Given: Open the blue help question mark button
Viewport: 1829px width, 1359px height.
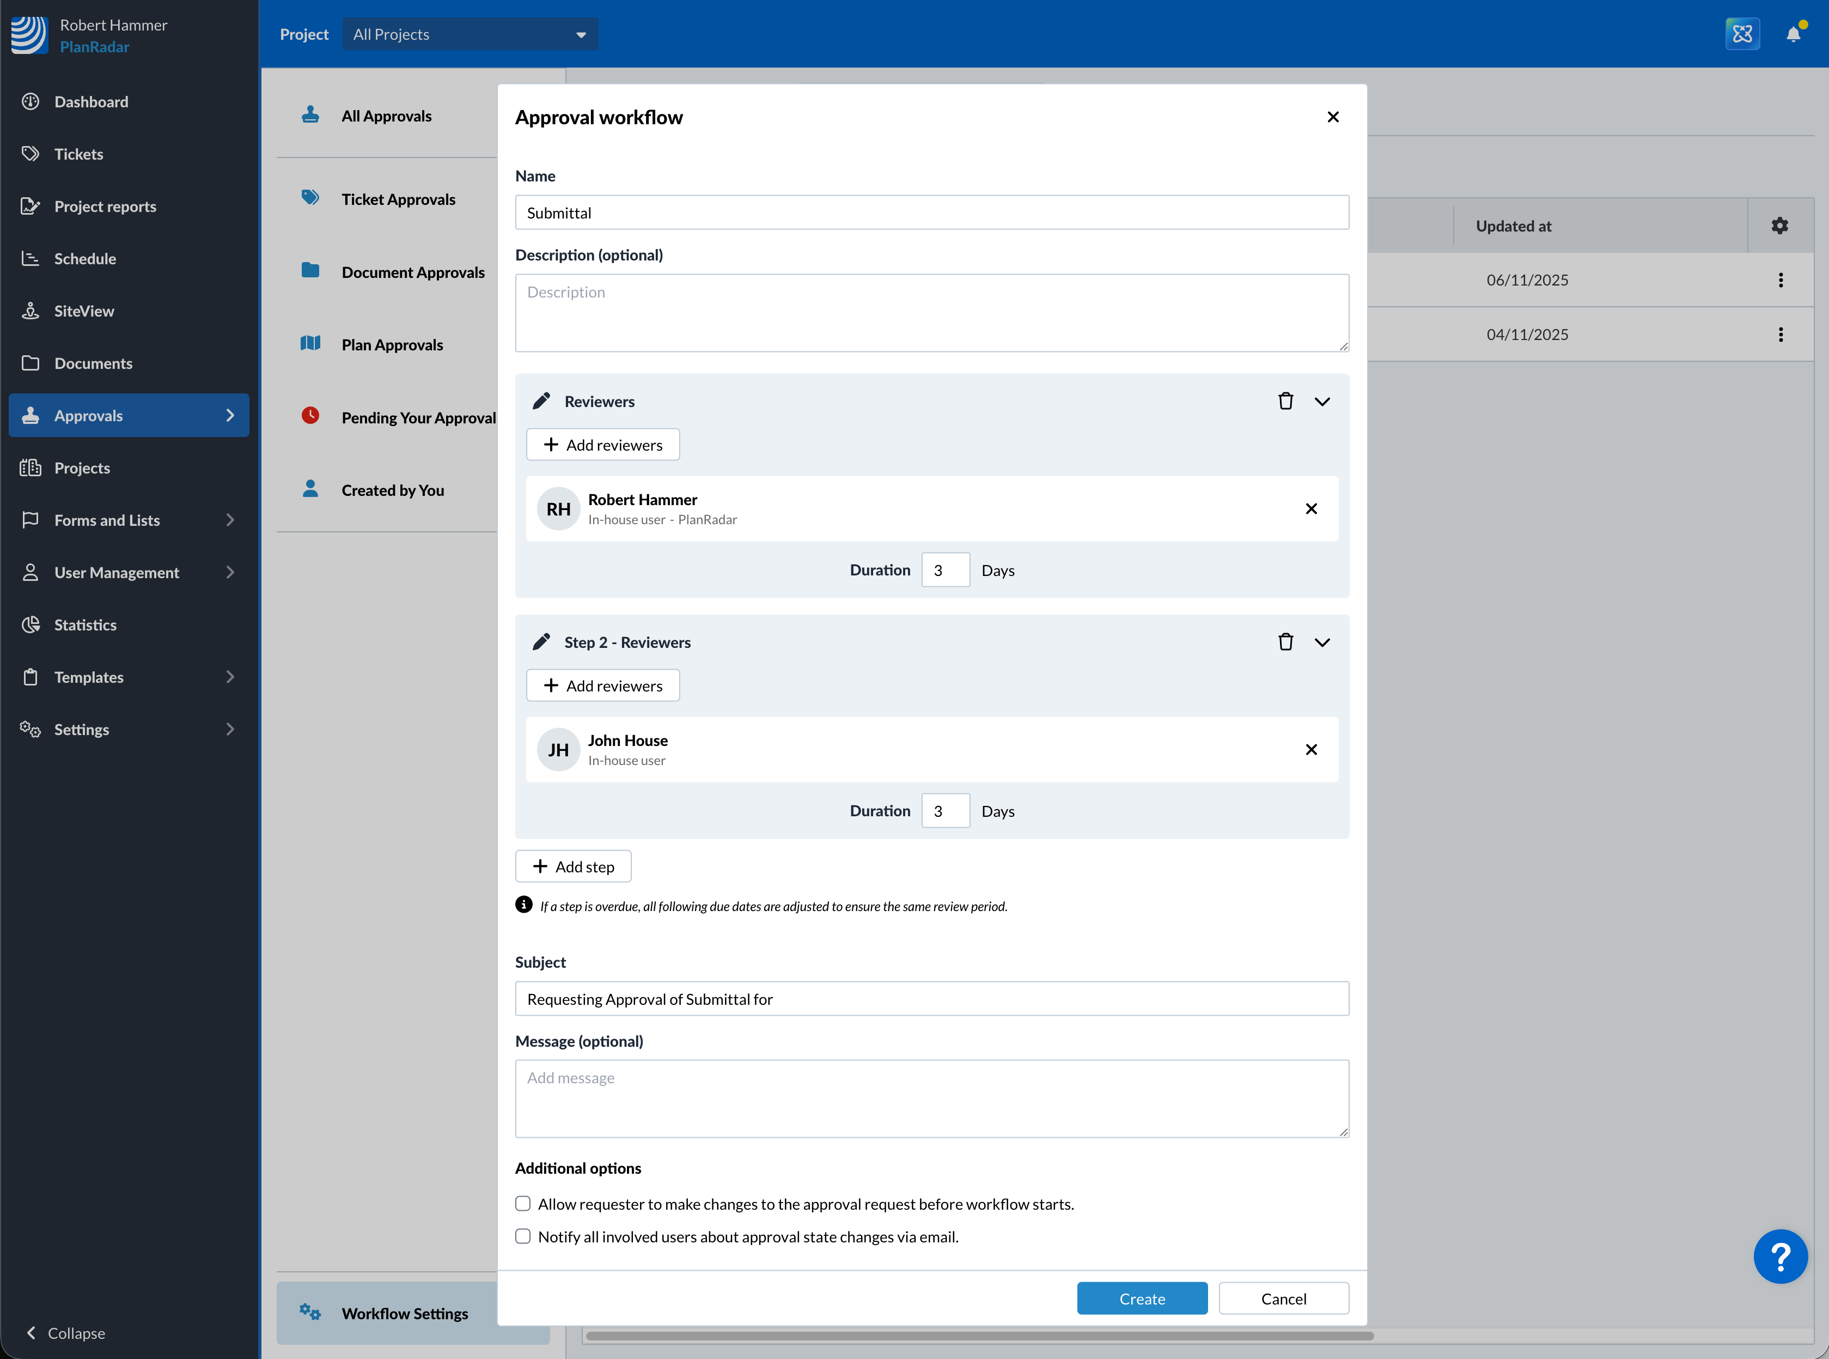Looking at the screenshot, I should [1779, 1256].
